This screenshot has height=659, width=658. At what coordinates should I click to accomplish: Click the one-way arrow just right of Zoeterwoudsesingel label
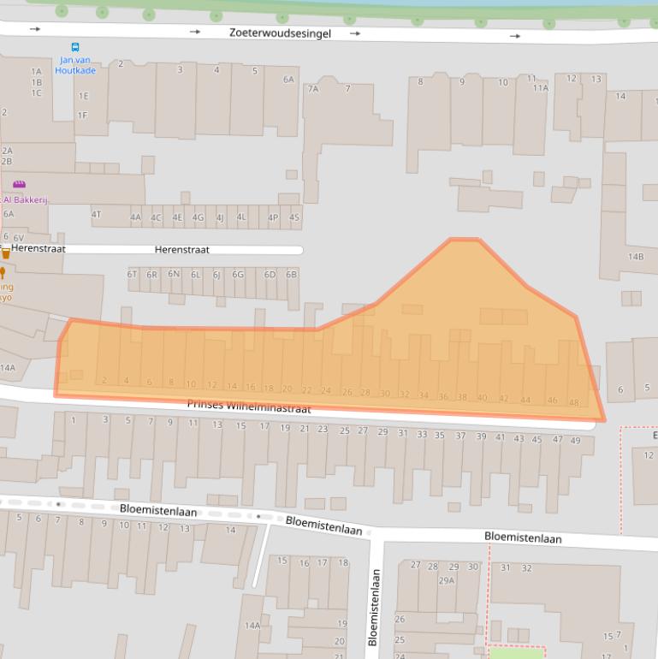354,34
